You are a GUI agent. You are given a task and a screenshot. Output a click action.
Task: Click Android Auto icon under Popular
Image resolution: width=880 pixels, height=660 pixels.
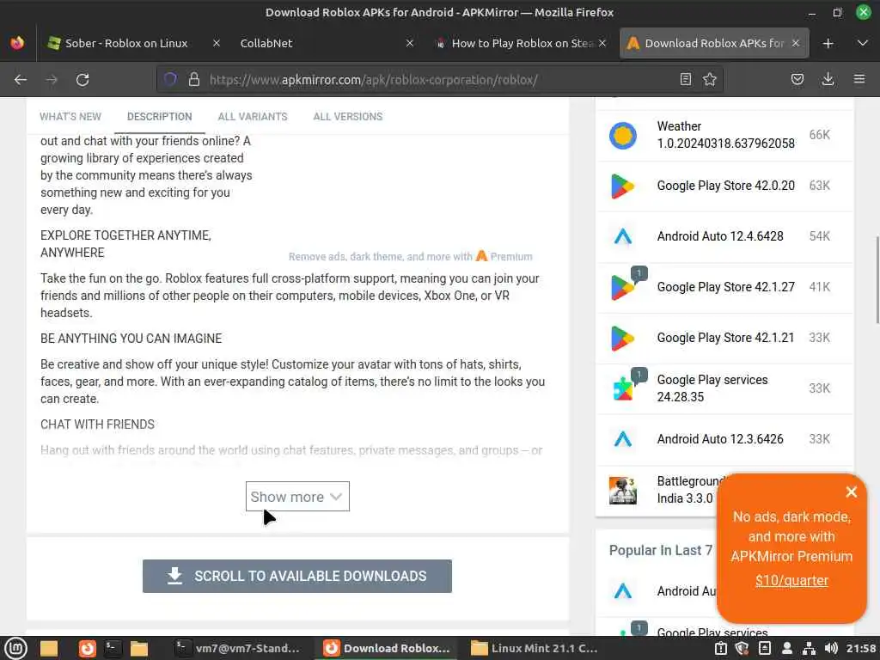[x=623, y=591]
